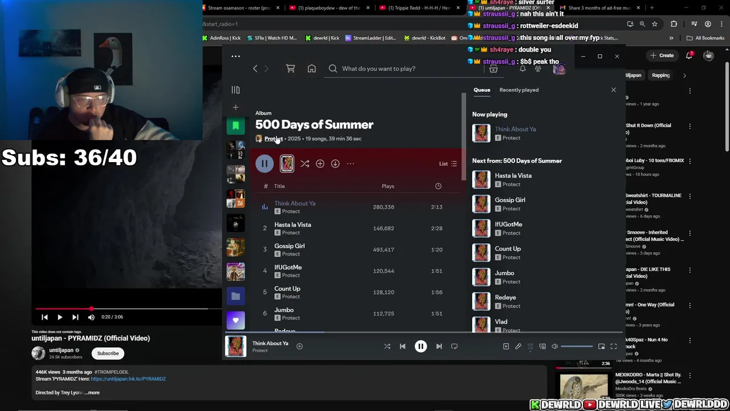Subscribe to untiljapan channel
The image size is (730, 411).
click(x=108, y=353)
